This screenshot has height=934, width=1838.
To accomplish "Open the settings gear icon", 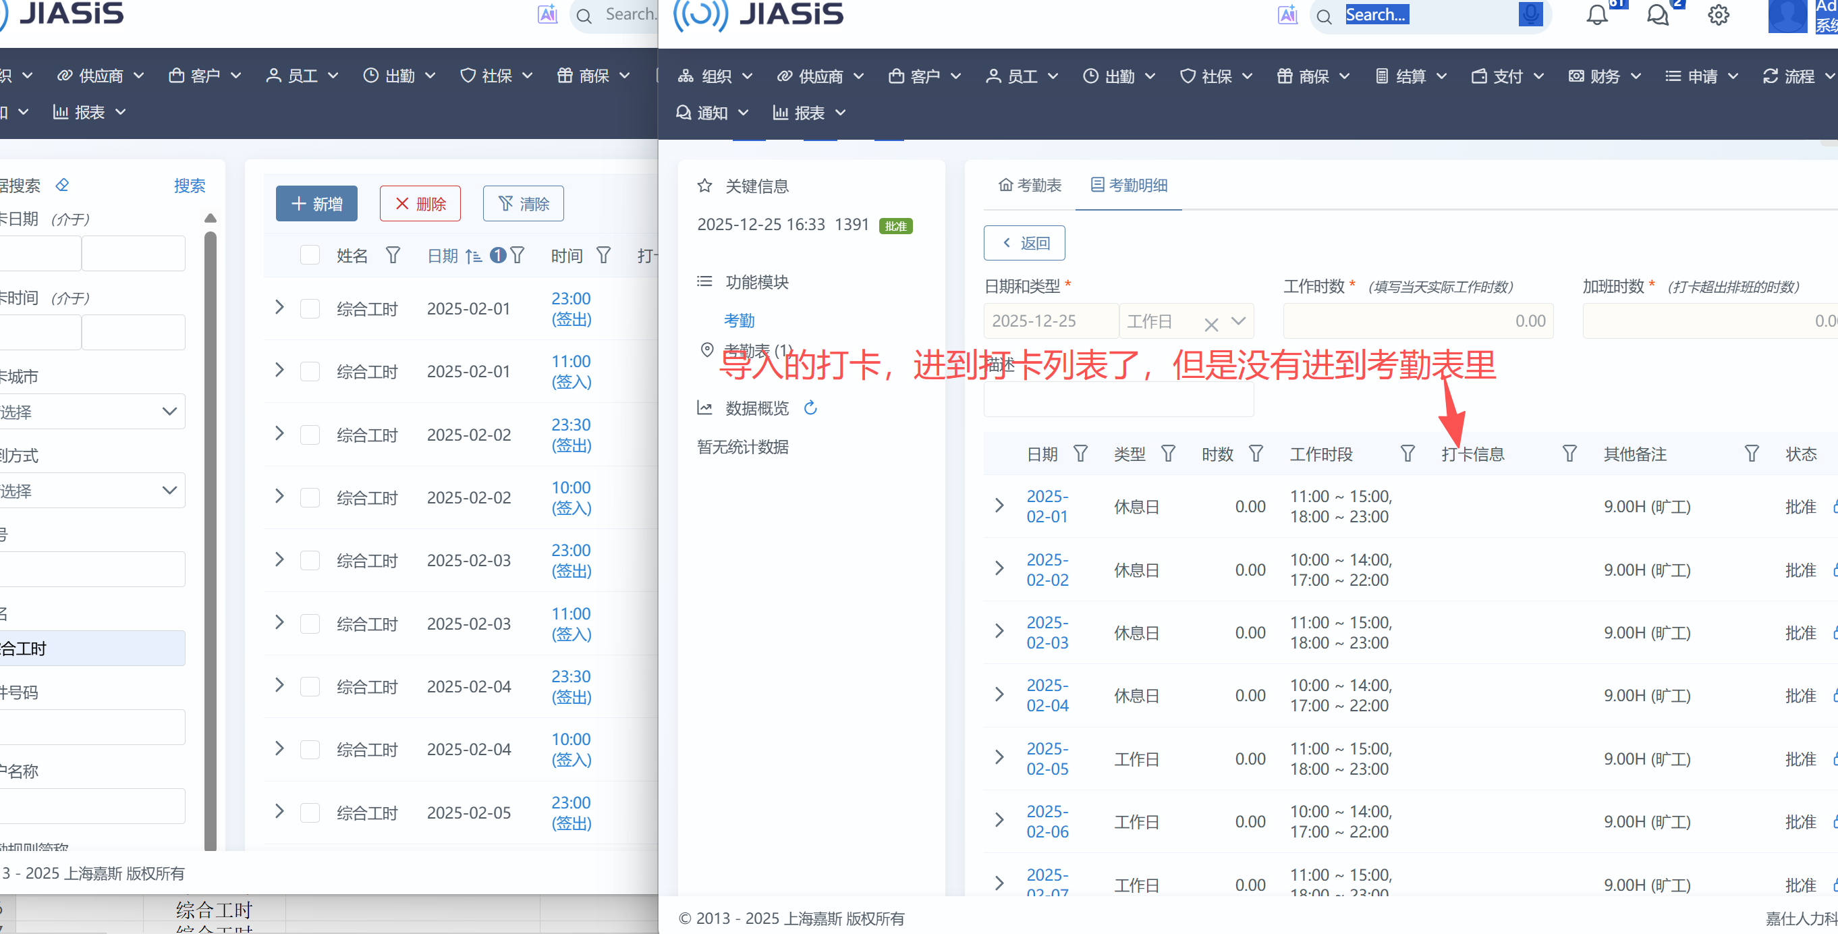I will tap(1718, 15).
